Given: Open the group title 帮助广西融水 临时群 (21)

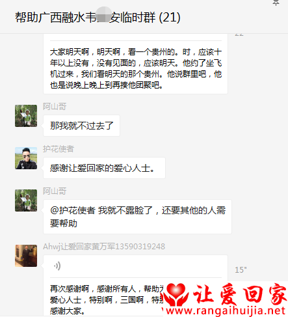Looking at the screenshot, I should pyautogui.click(x=98, y=18).
